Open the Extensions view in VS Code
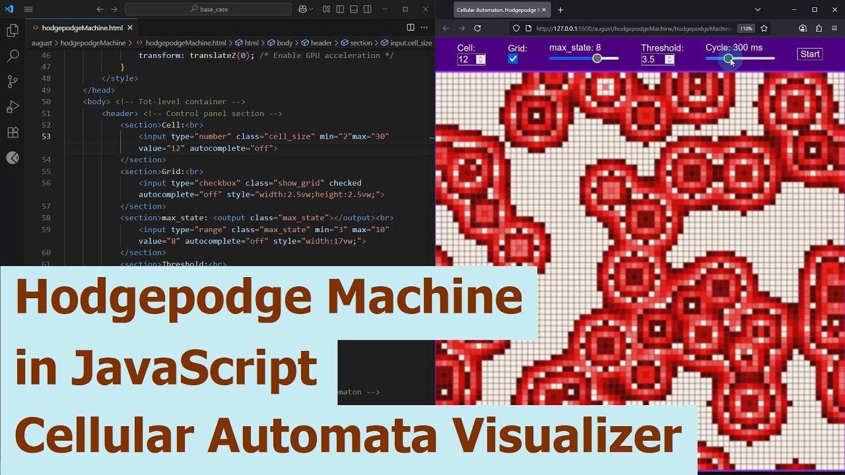 click(x=12, y=132)
